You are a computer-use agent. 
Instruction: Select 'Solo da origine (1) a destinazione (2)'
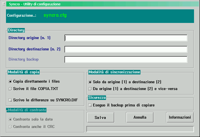click(90, 82)
